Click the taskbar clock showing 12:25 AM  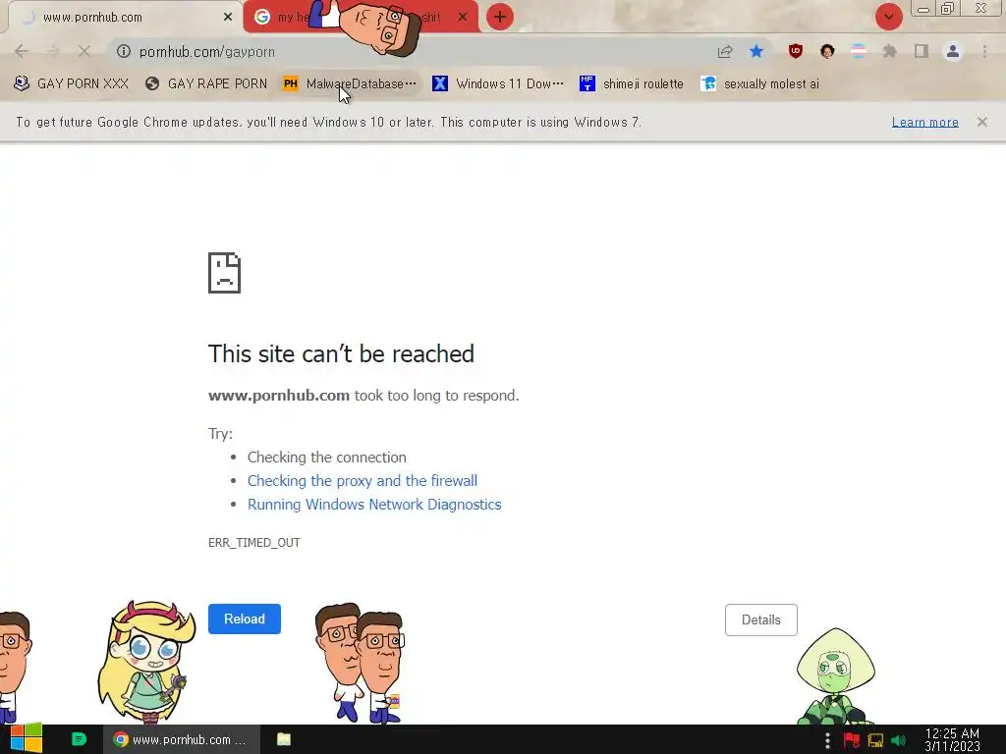pyautogui.click(x=952, y=740)
